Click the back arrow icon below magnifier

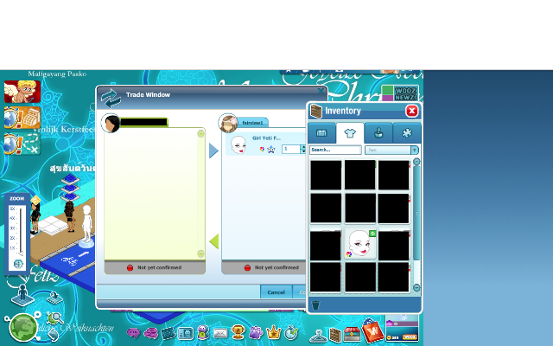[54, 334]
